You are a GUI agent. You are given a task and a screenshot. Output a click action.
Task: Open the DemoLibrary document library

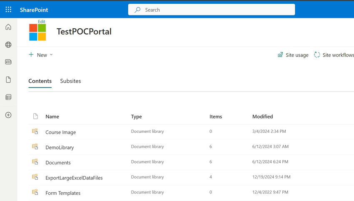(60, 147)
